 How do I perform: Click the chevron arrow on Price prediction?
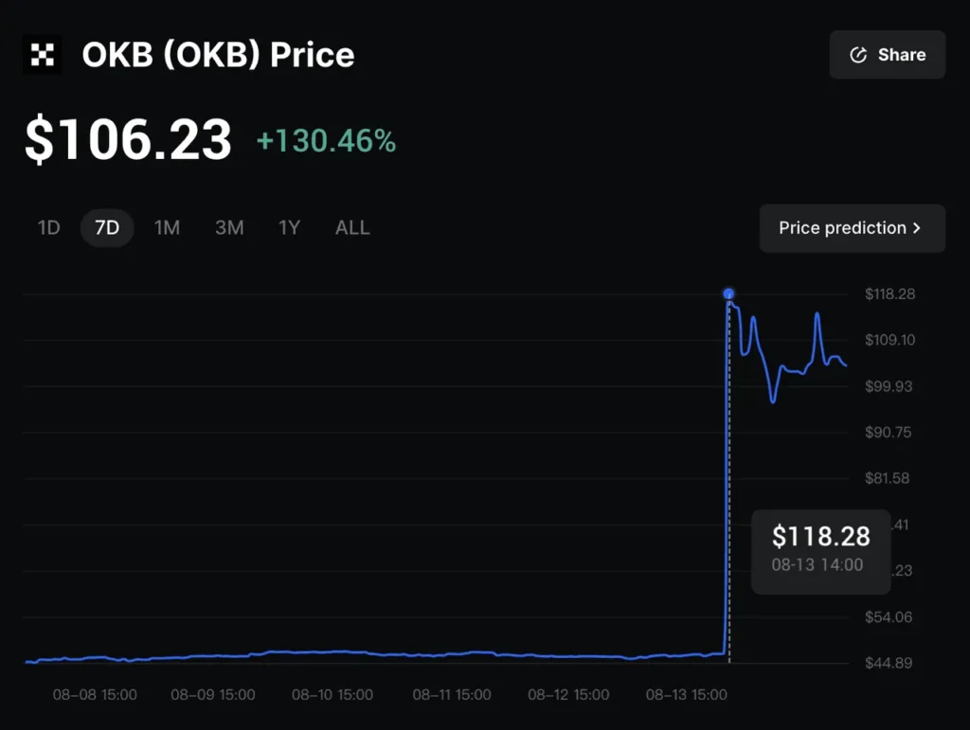click(x=915, y=228)
